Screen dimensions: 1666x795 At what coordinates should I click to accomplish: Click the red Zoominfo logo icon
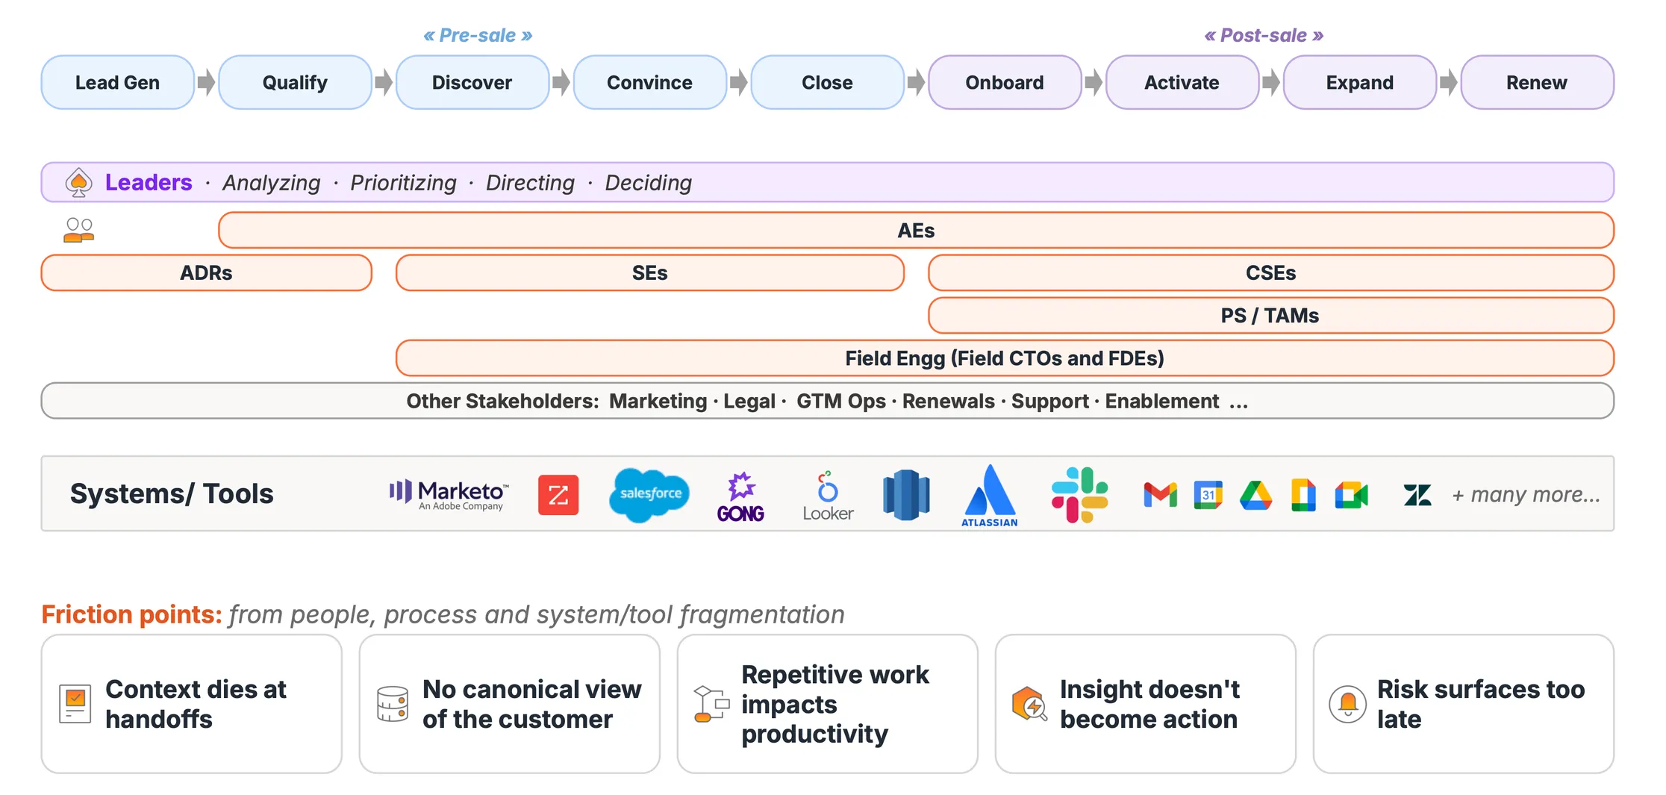click(x=558, y=495)
